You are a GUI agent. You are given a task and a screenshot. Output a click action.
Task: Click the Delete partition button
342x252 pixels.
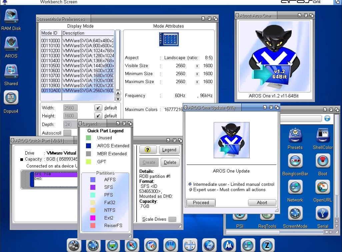point(170,163)
